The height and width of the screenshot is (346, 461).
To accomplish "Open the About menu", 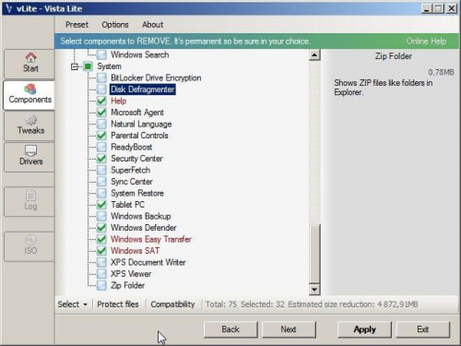I will (153, 25).
